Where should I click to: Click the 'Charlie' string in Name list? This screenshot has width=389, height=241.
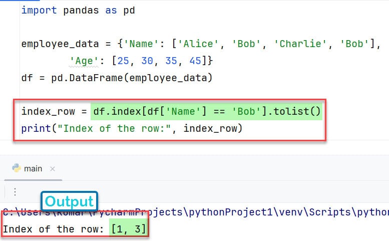point(300,44)
